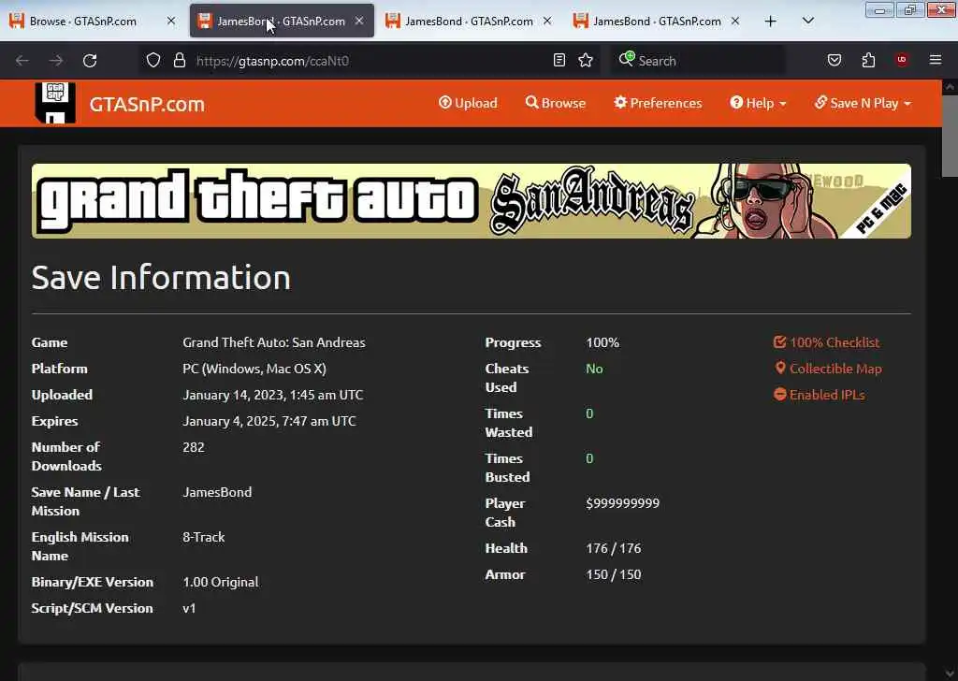This screenshot has height=681, width=958.
Task: Open the Upload page
Action: coord(468,103)
